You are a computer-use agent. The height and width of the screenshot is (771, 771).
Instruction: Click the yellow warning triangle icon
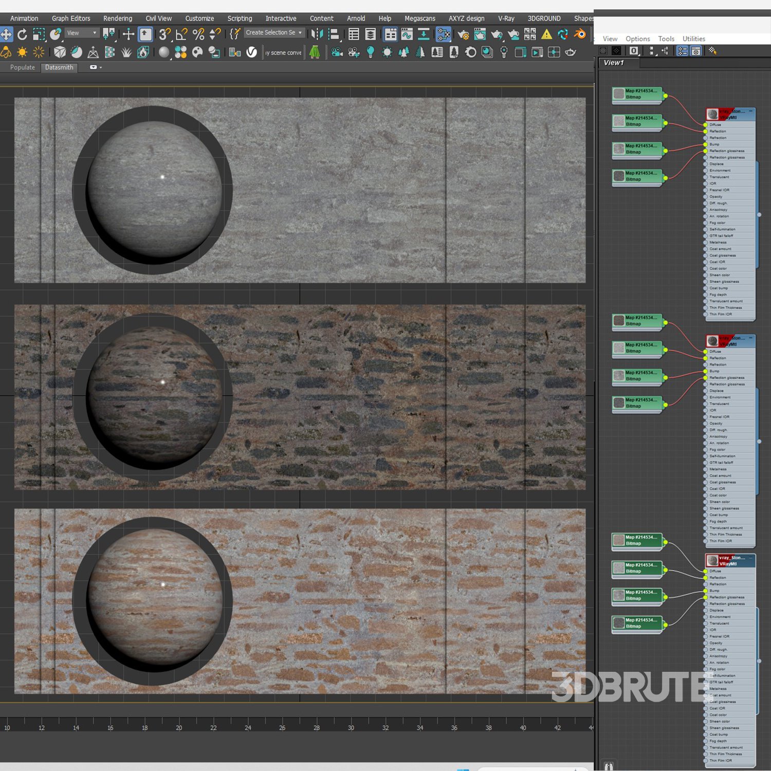(546, 34)
